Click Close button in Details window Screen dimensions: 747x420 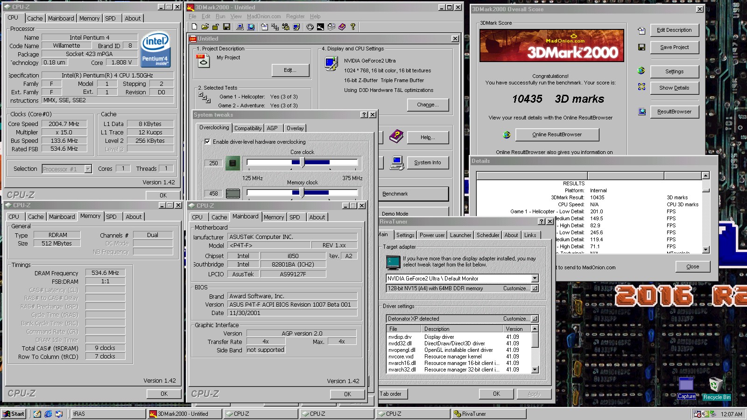pyautogui.click(x=693, y=266)
